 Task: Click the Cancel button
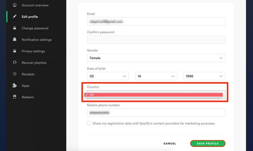(170, 143)
